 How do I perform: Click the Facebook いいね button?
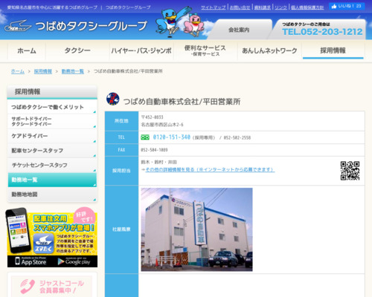pyautogui.click(x=347, y=6)
